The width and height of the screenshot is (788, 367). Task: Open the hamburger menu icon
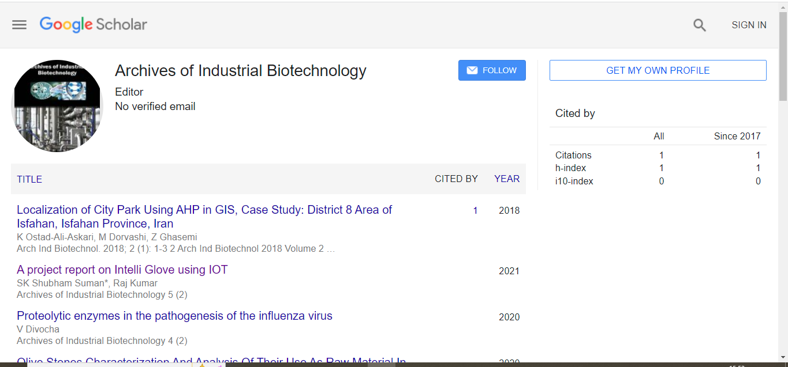point(20,25)
